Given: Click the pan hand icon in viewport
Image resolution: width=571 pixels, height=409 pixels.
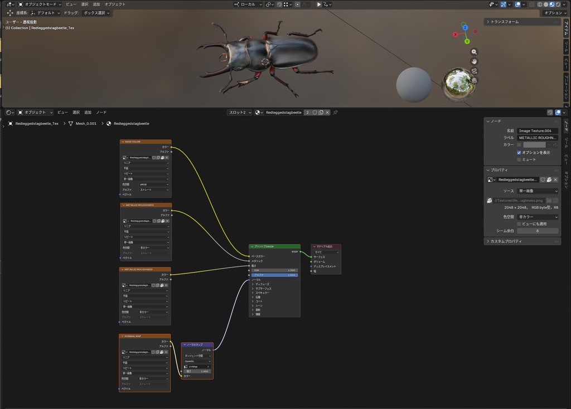Looking at the screenshot, I should coord(474,61).
